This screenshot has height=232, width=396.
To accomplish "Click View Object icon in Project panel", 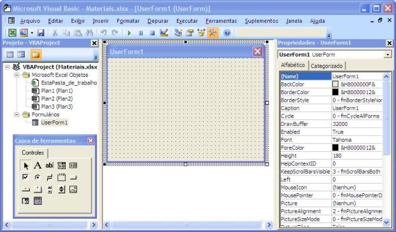I will click(x=21, y=55).
